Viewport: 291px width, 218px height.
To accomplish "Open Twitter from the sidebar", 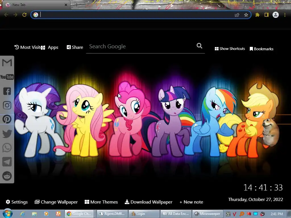I will point(7,133).
